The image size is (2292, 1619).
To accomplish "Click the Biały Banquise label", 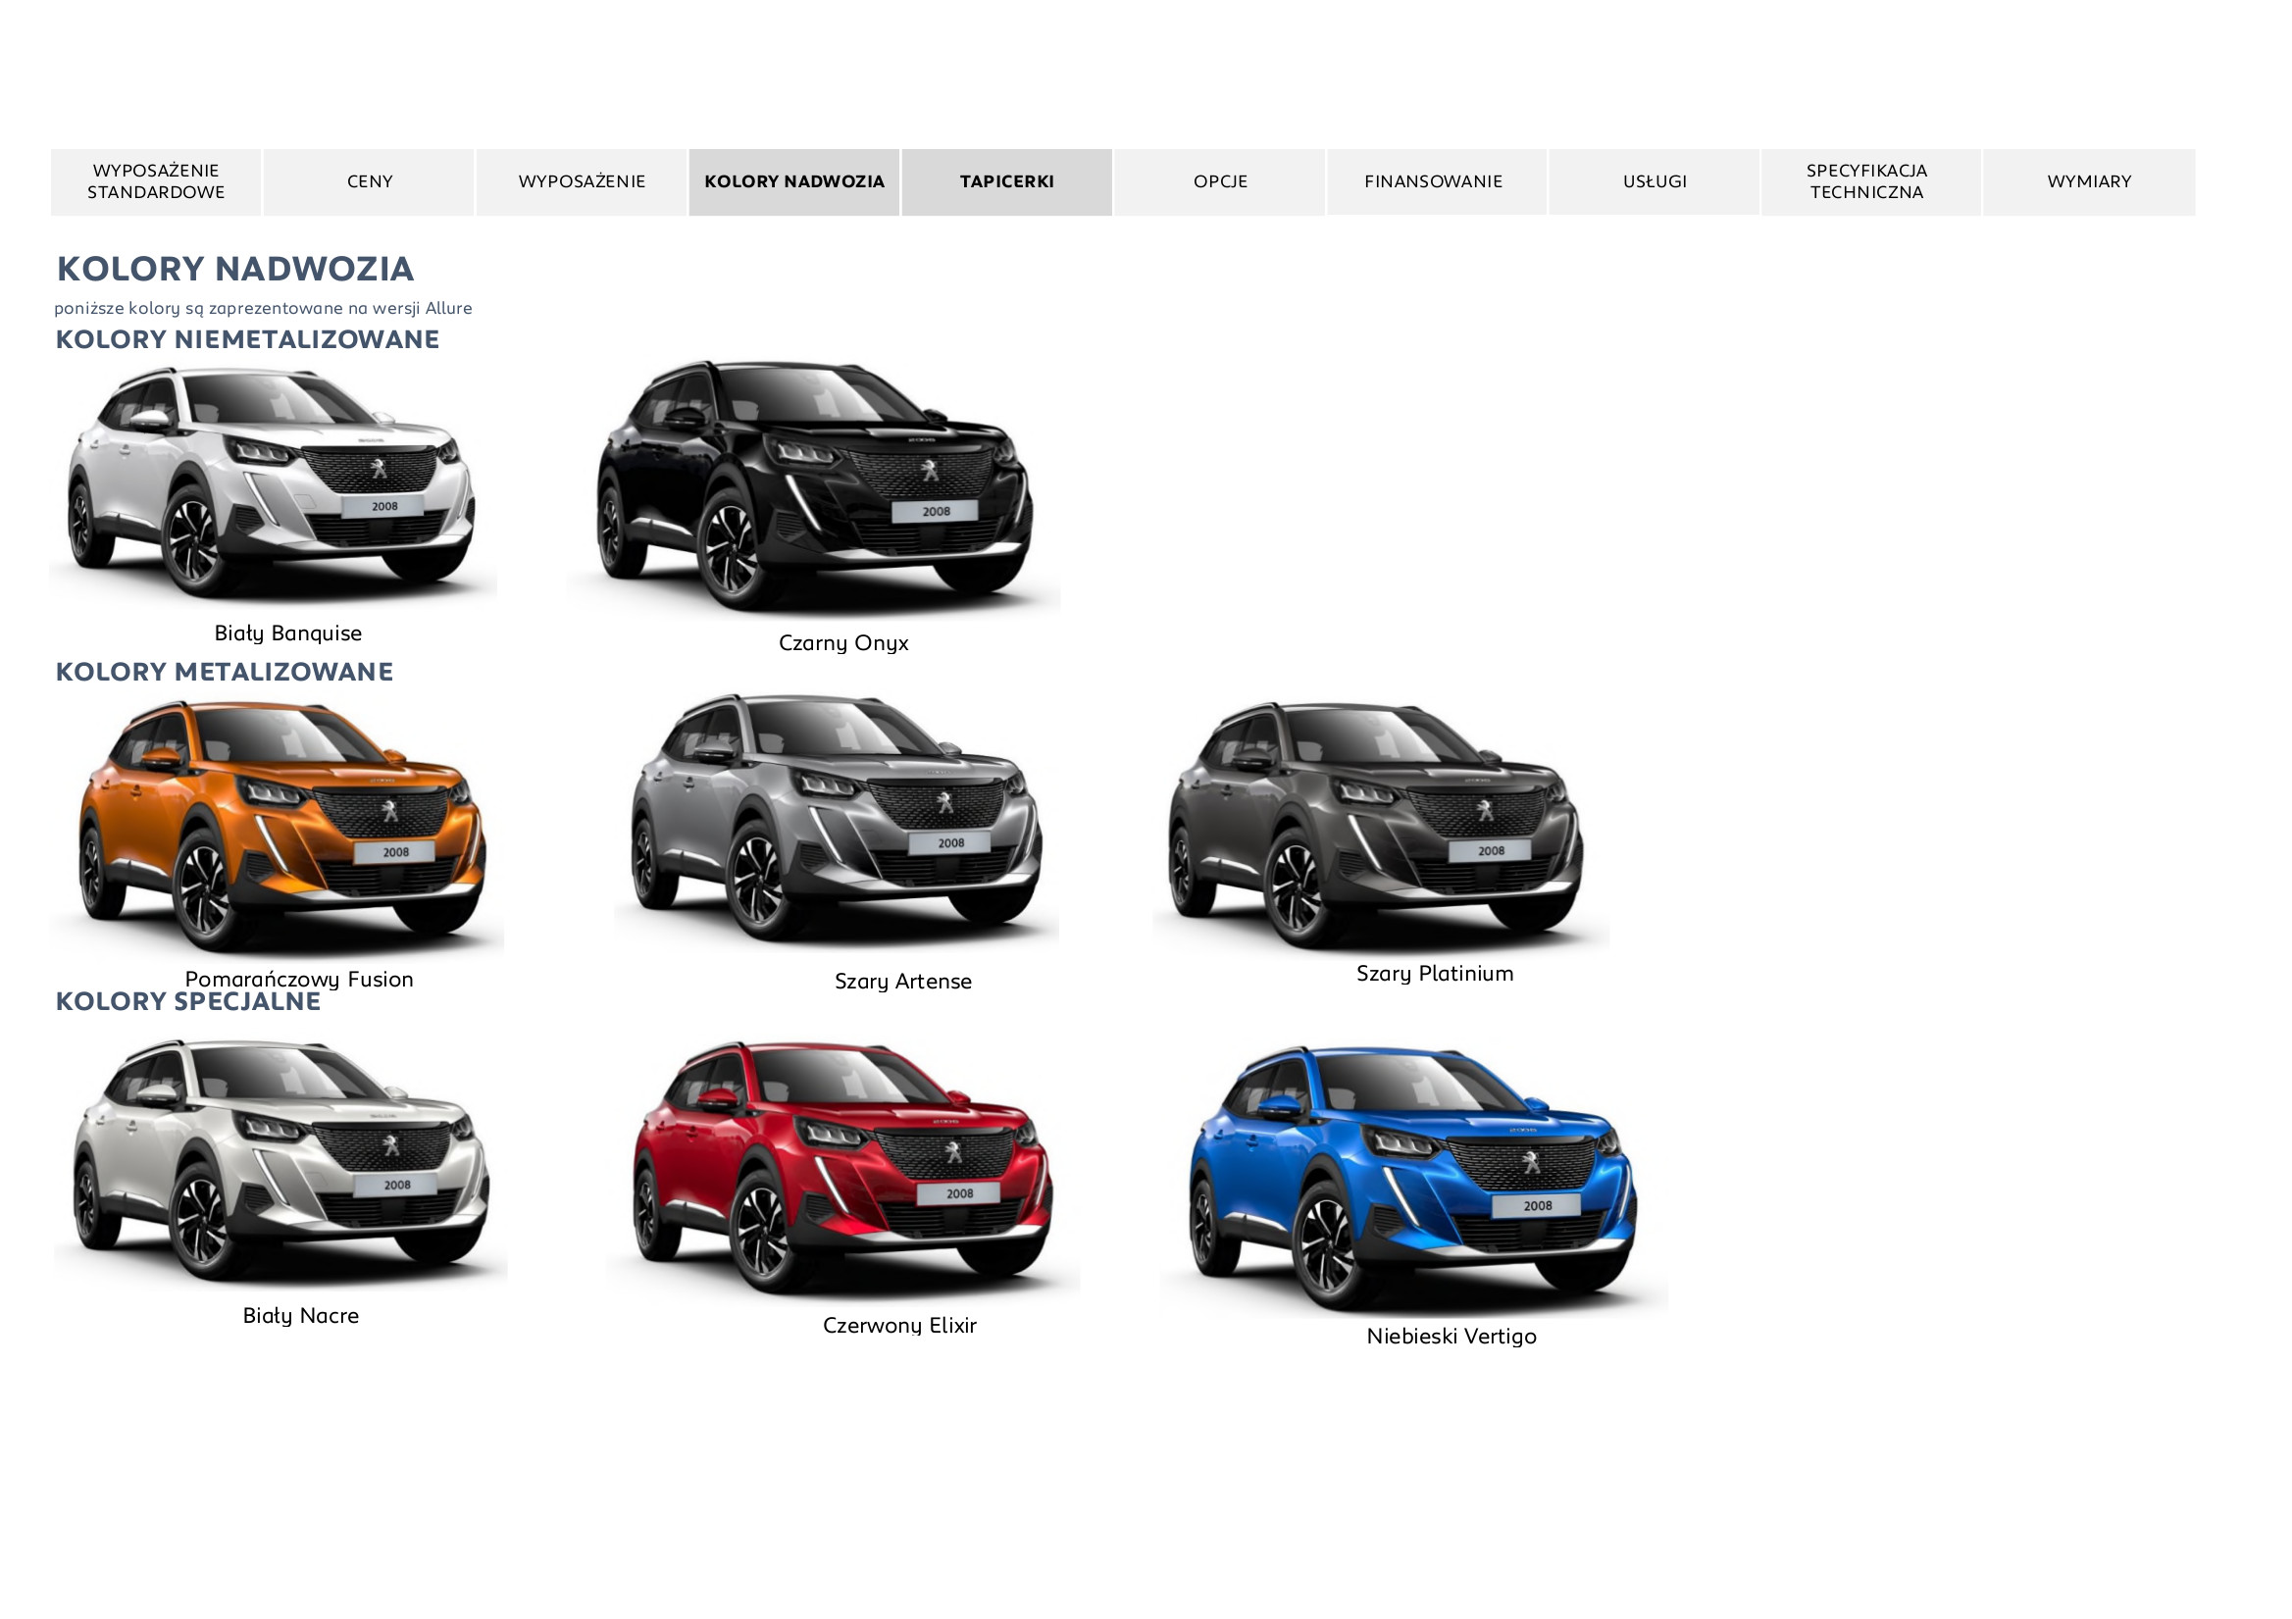I will (x=288, y=633).
